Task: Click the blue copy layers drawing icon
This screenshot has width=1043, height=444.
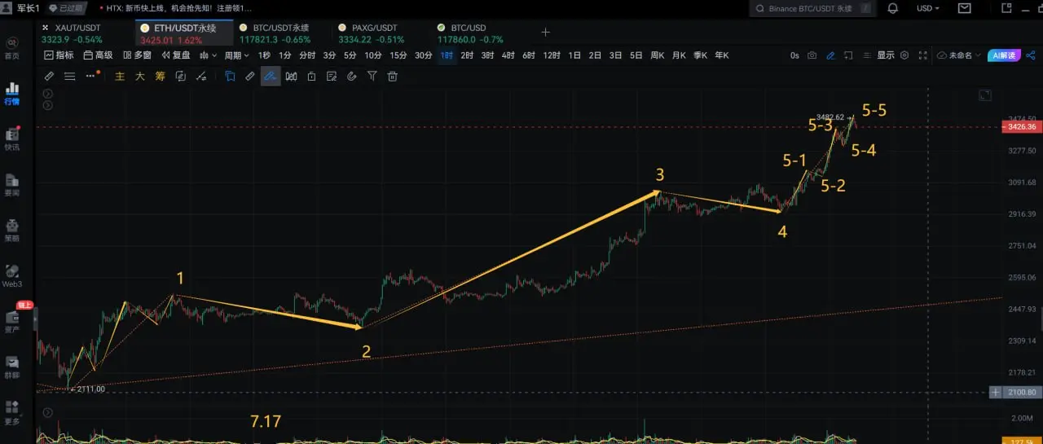Action: [x=230, y=76]
